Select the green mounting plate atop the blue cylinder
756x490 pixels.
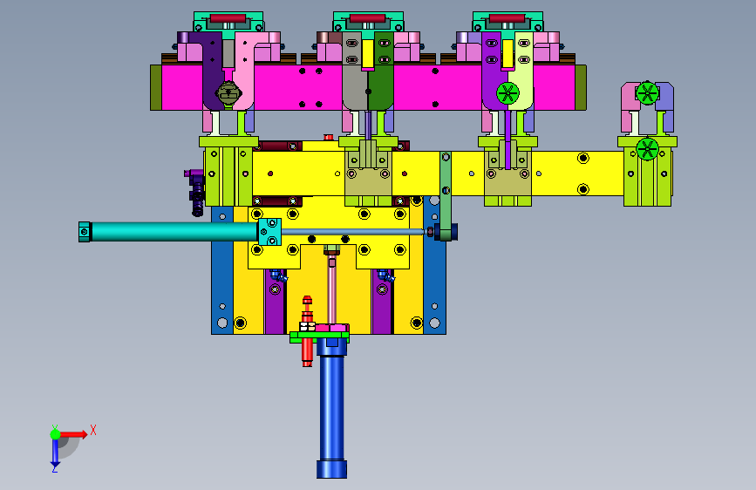(x=319, y=337)
